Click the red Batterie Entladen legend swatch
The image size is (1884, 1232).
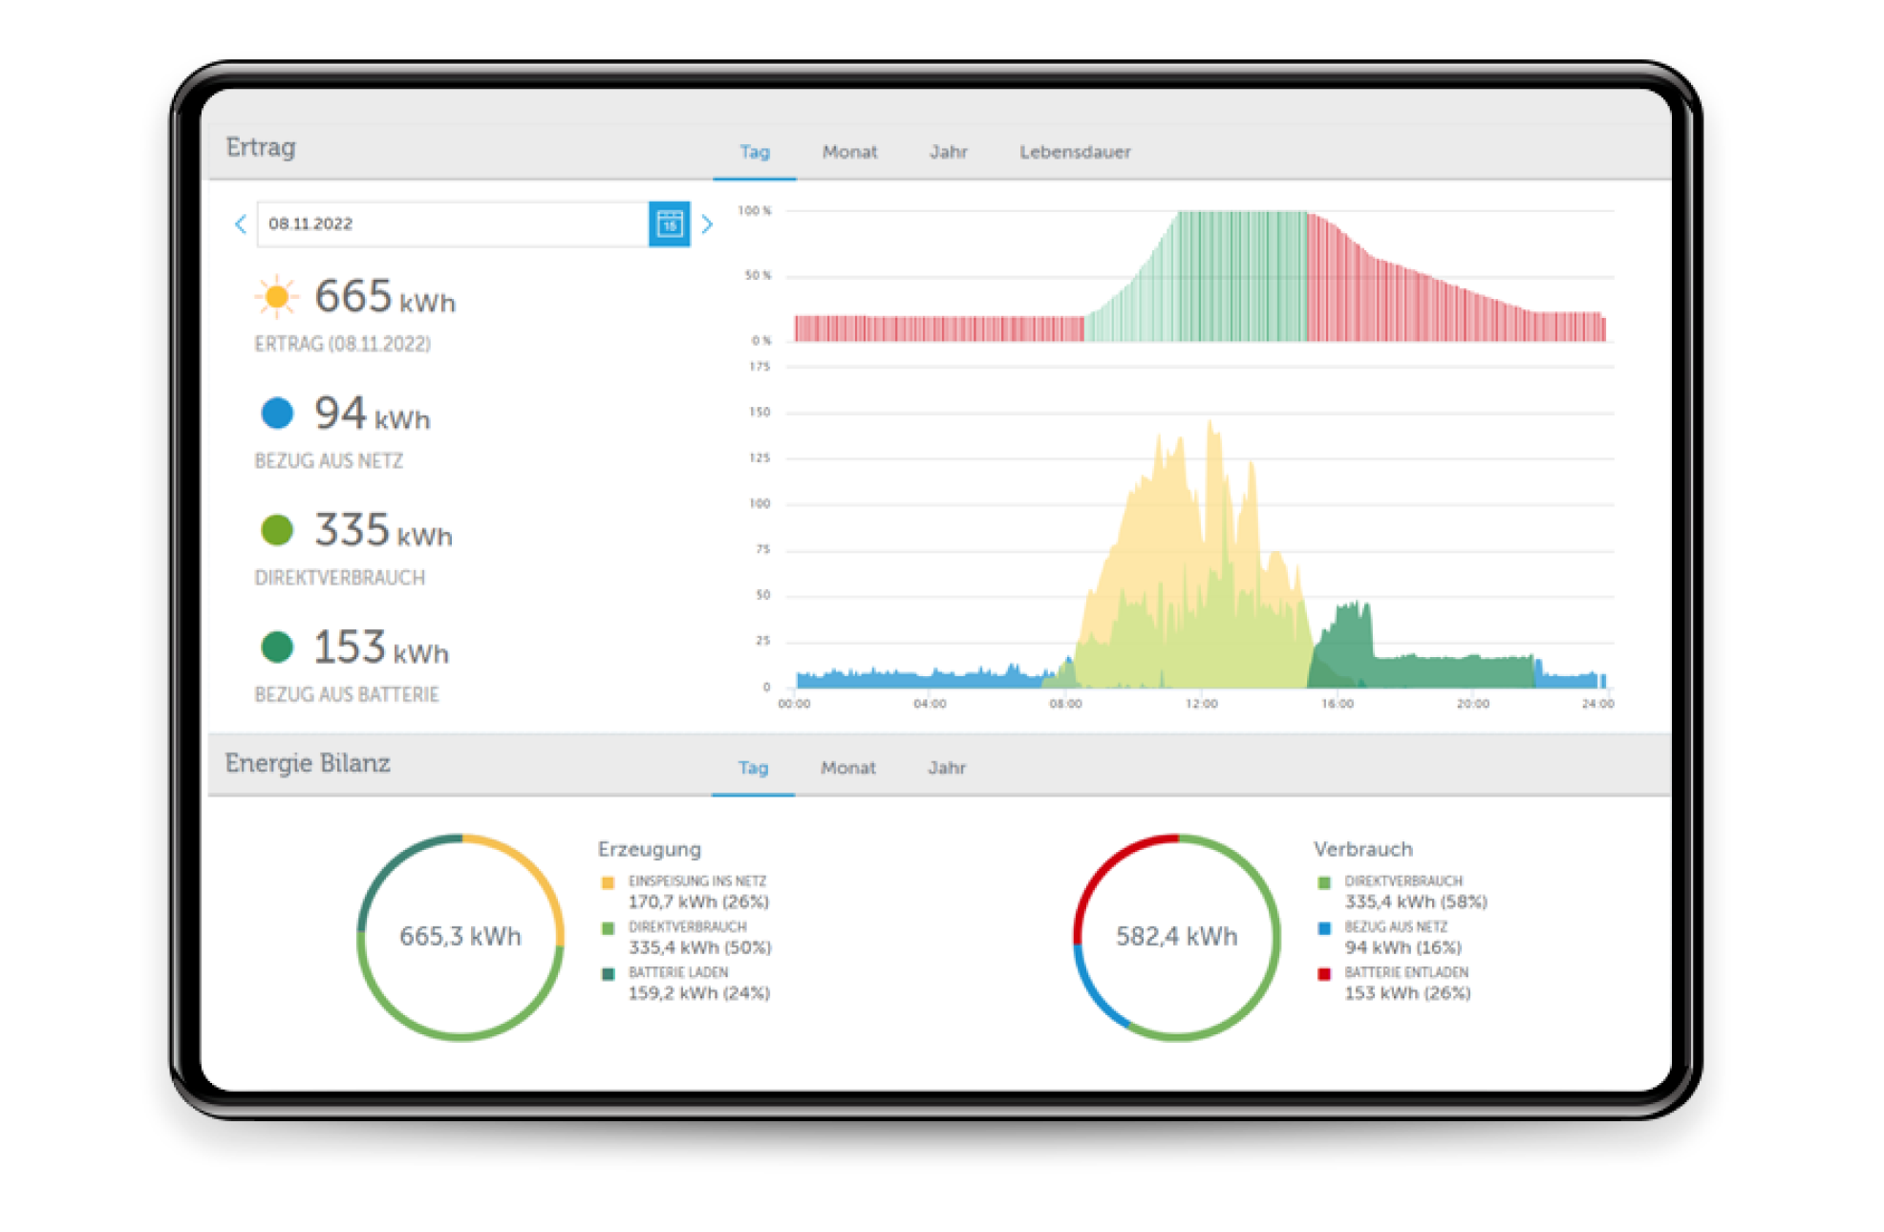click(x=1324, y=974)
